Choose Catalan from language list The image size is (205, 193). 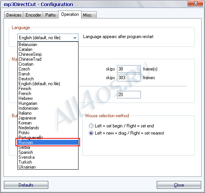pos(48,49)
